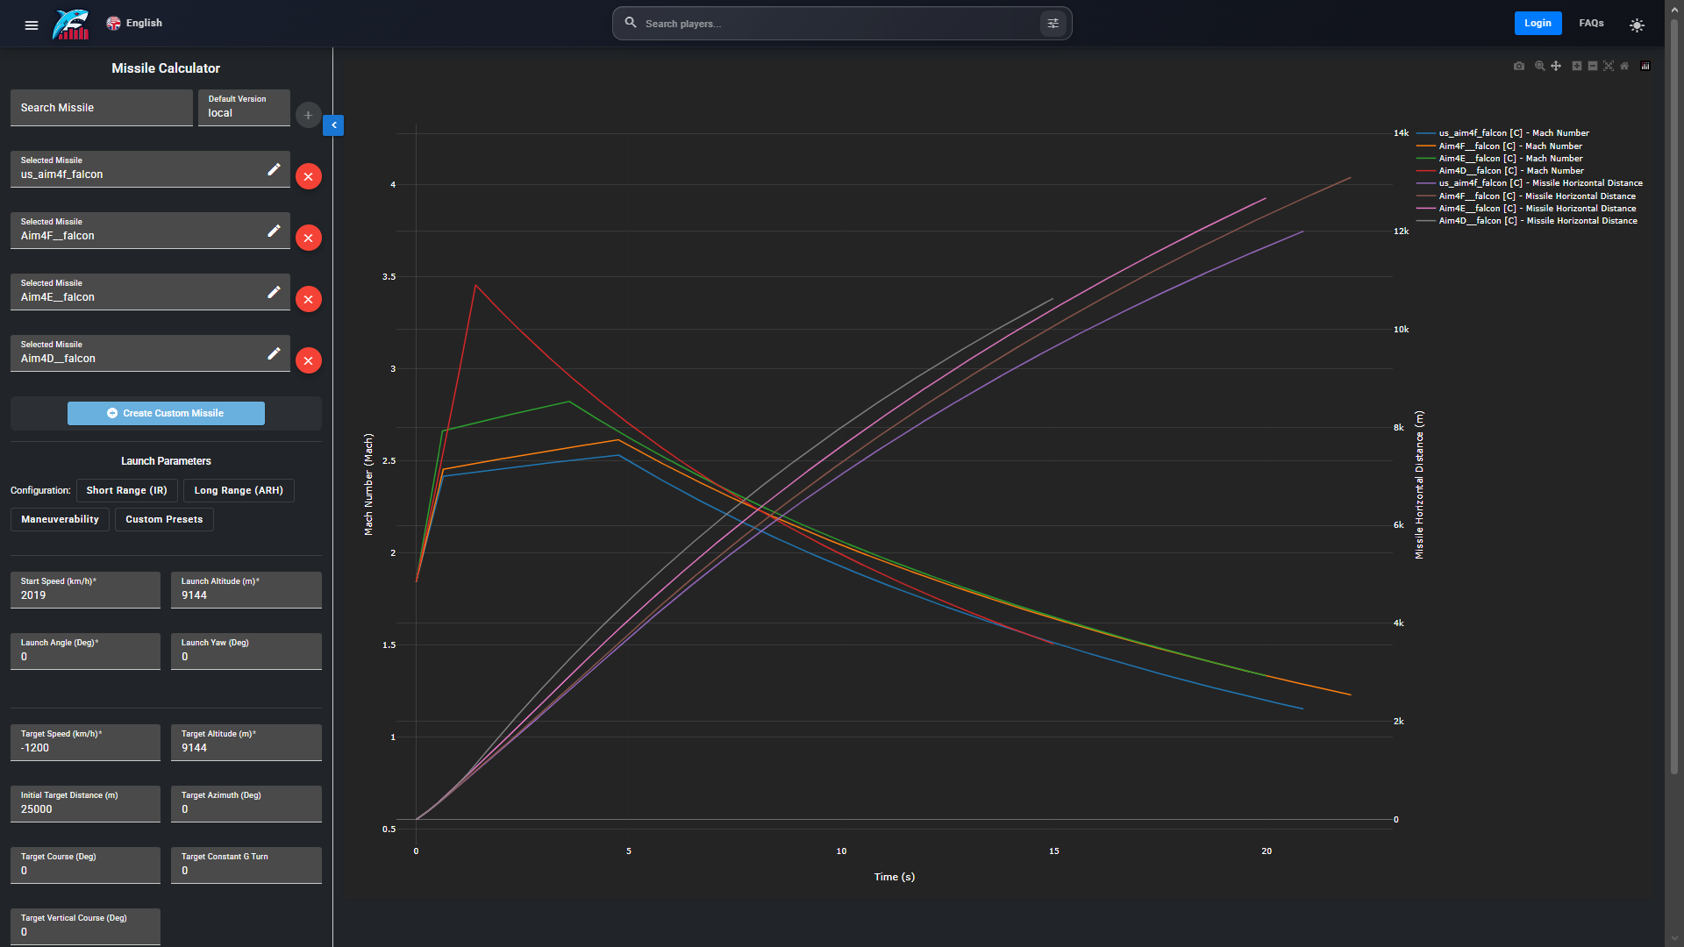Toggle light/dark theme sun icon
Viewport: 1684px width, 947px height.
[x=1637, y=25]
